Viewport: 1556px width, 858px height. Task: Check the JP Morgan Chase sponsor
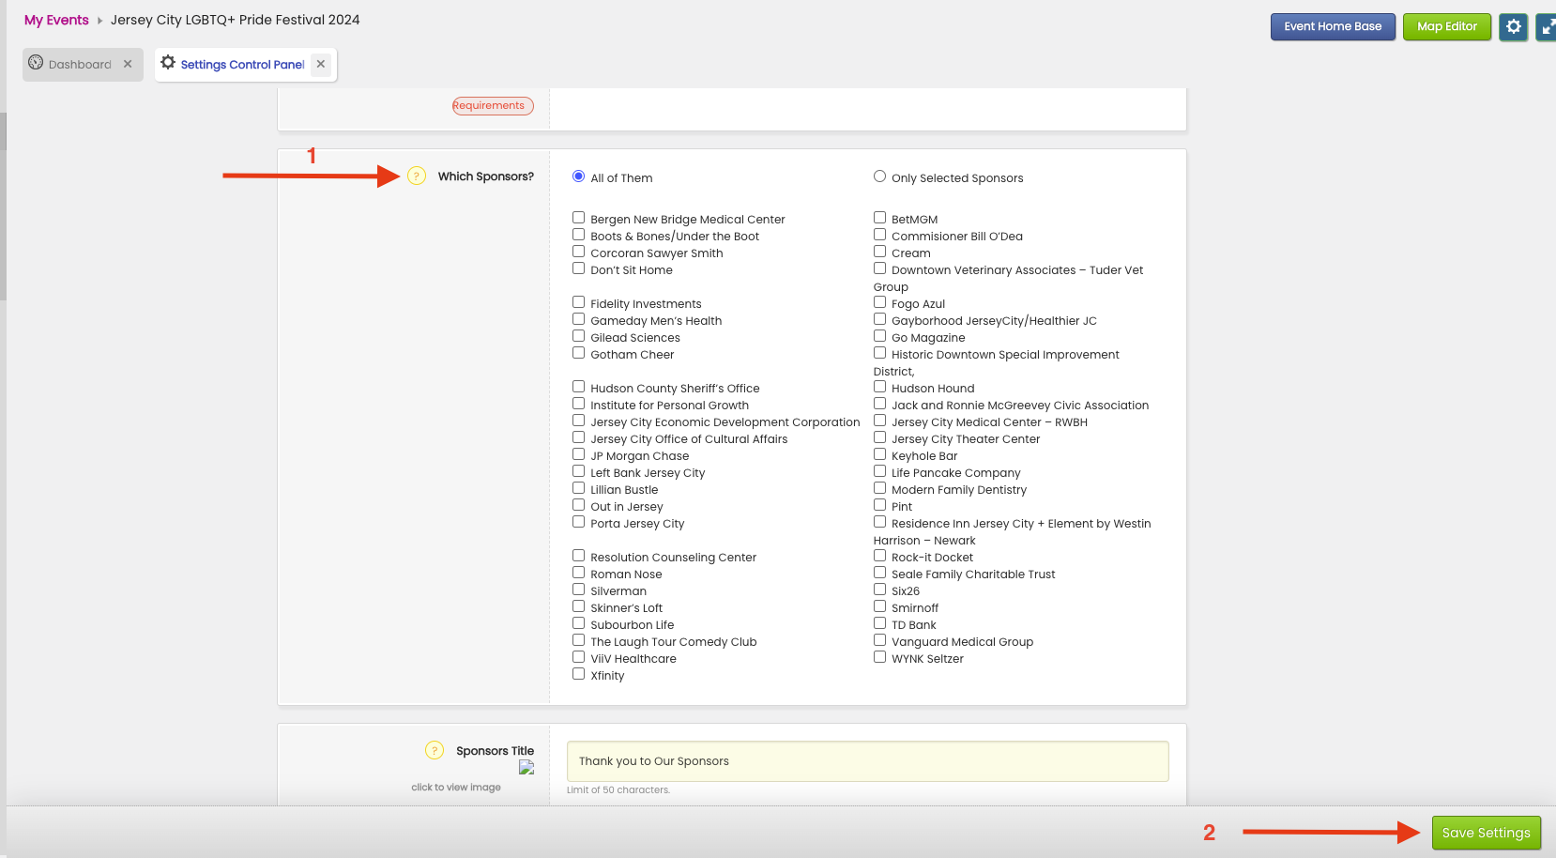tap(579, 454)
